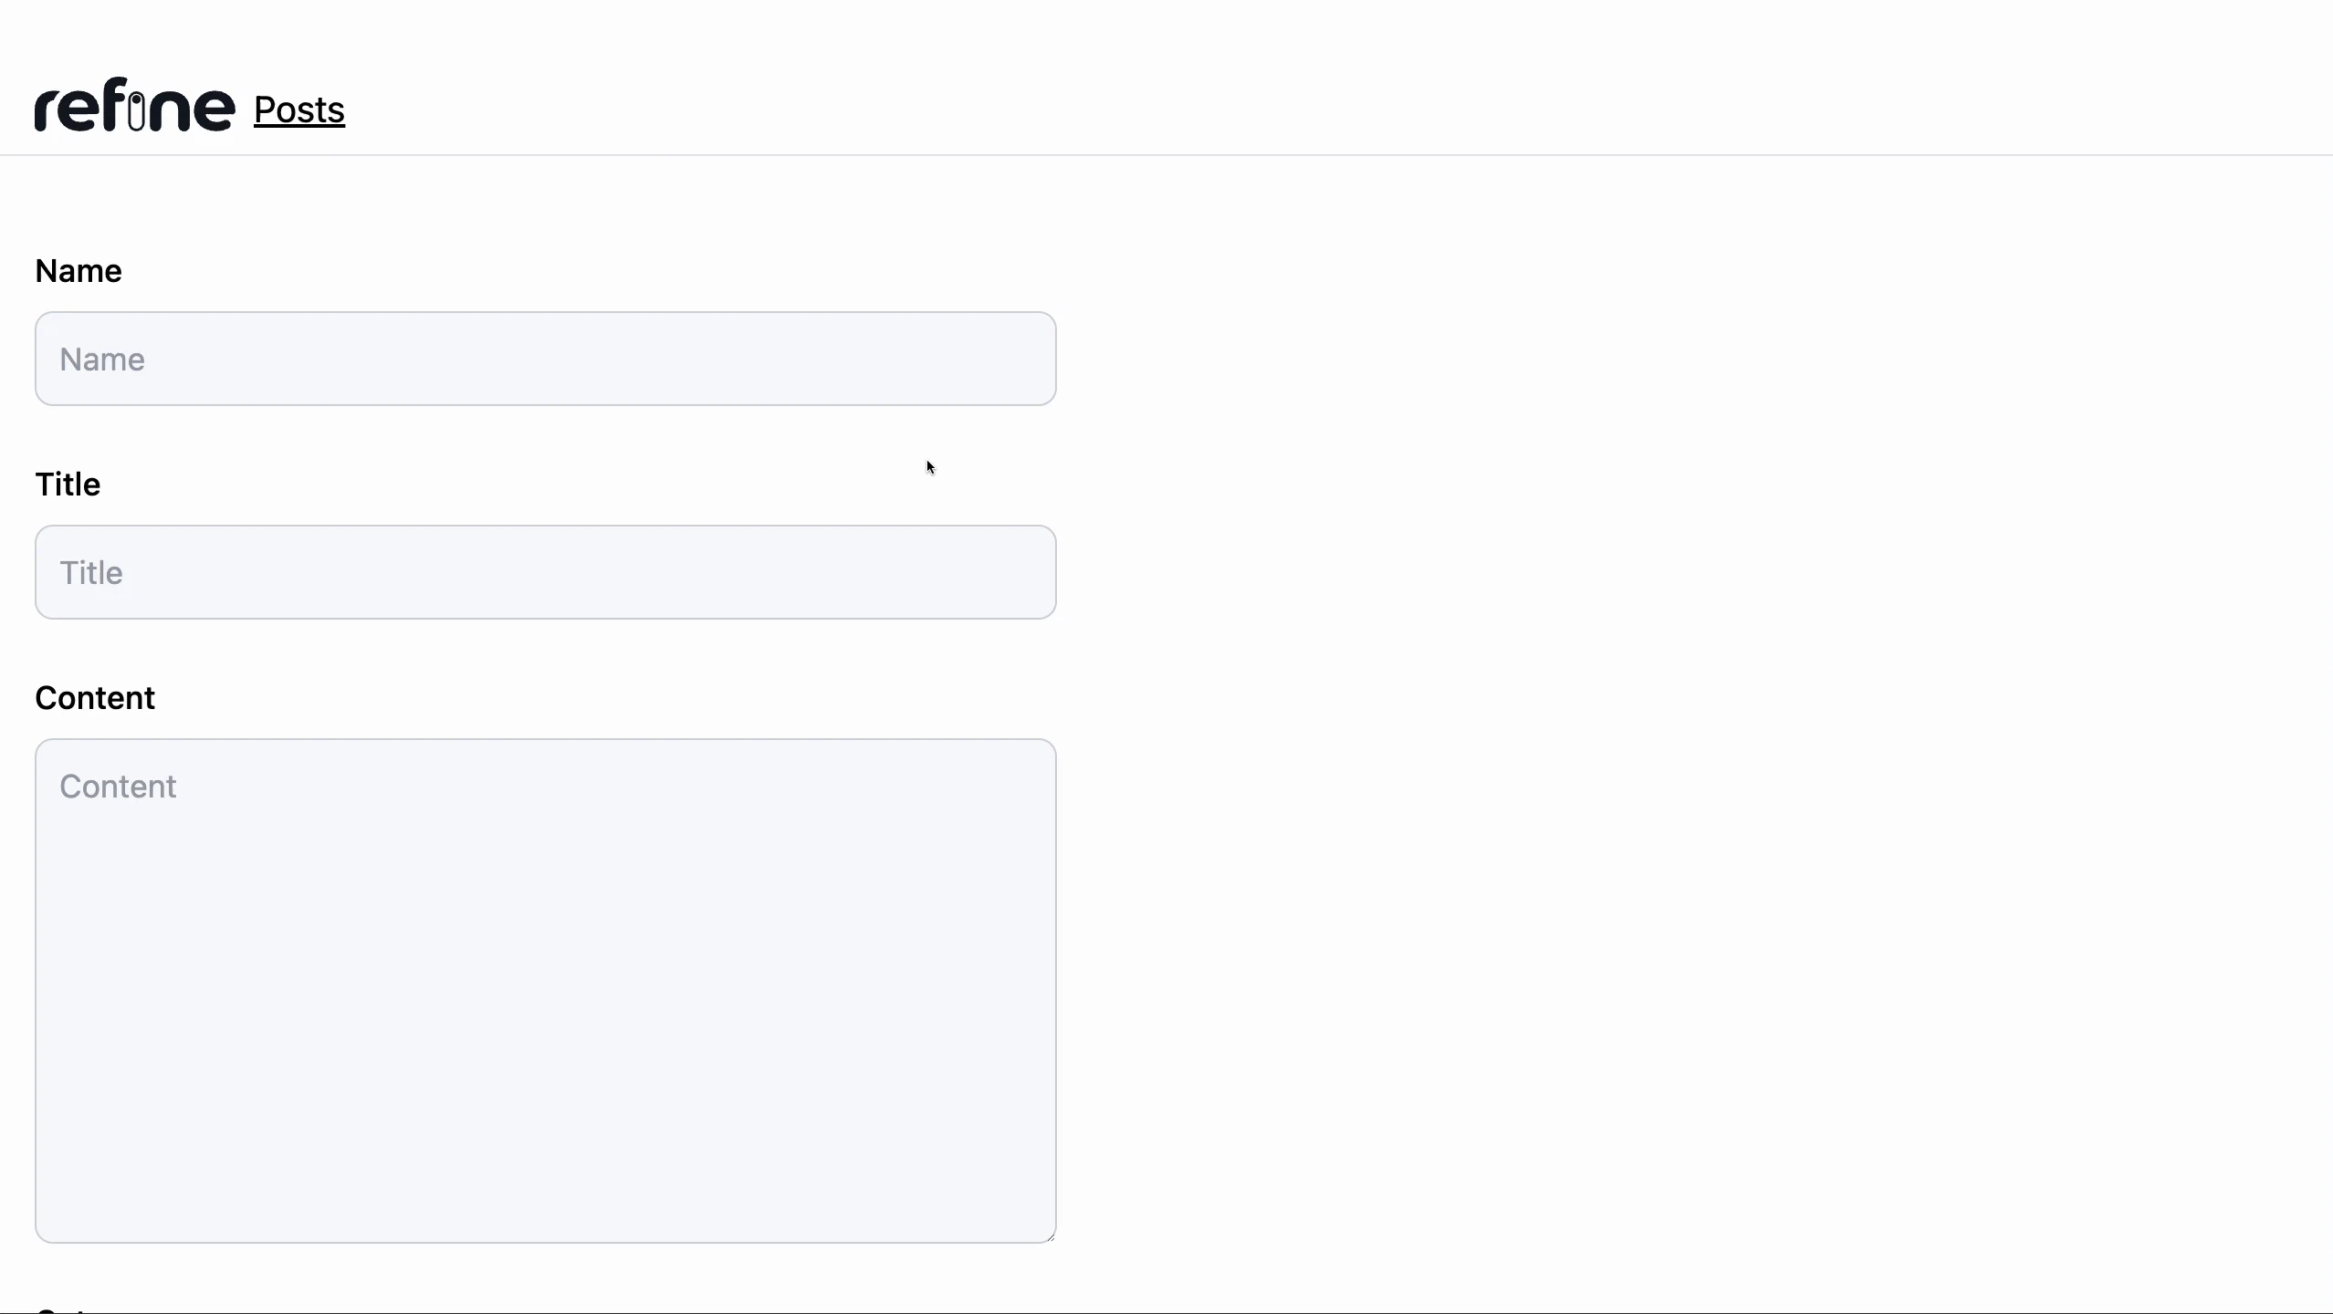Click the Content label above the textarea

click(96, 697)
